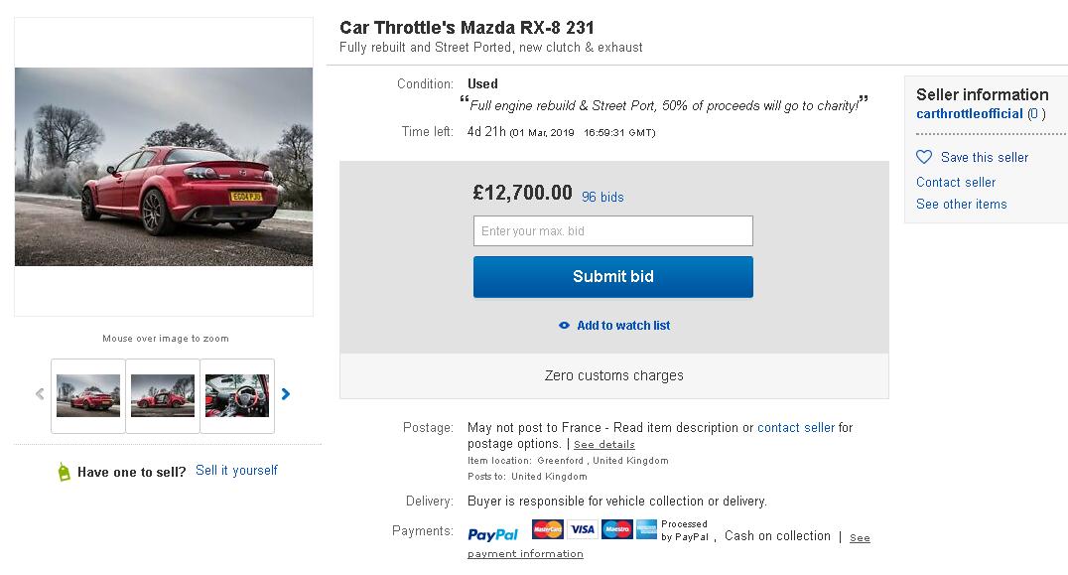The height and width of the screenshot is (575, 1068).
Task: Expand postage See details link
Action: [603, 445]
